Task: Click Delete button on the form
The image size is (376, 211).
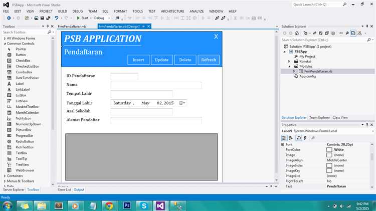Action: click(185, 60)
